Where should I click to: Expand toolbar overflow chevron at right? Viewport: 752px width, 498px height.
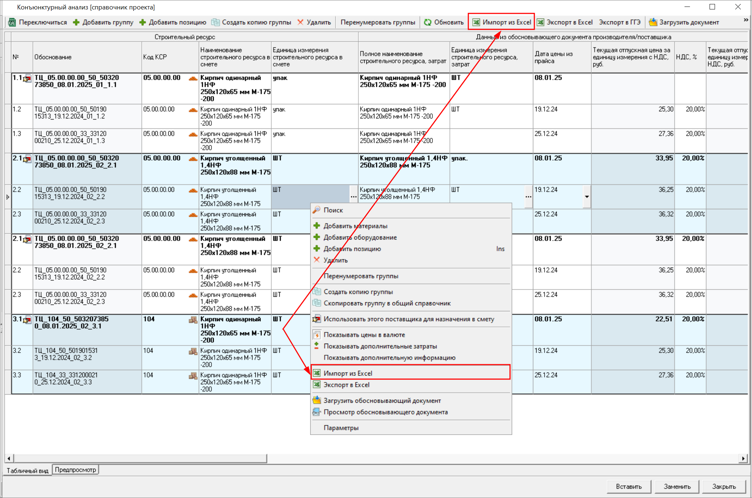[746, 20]
